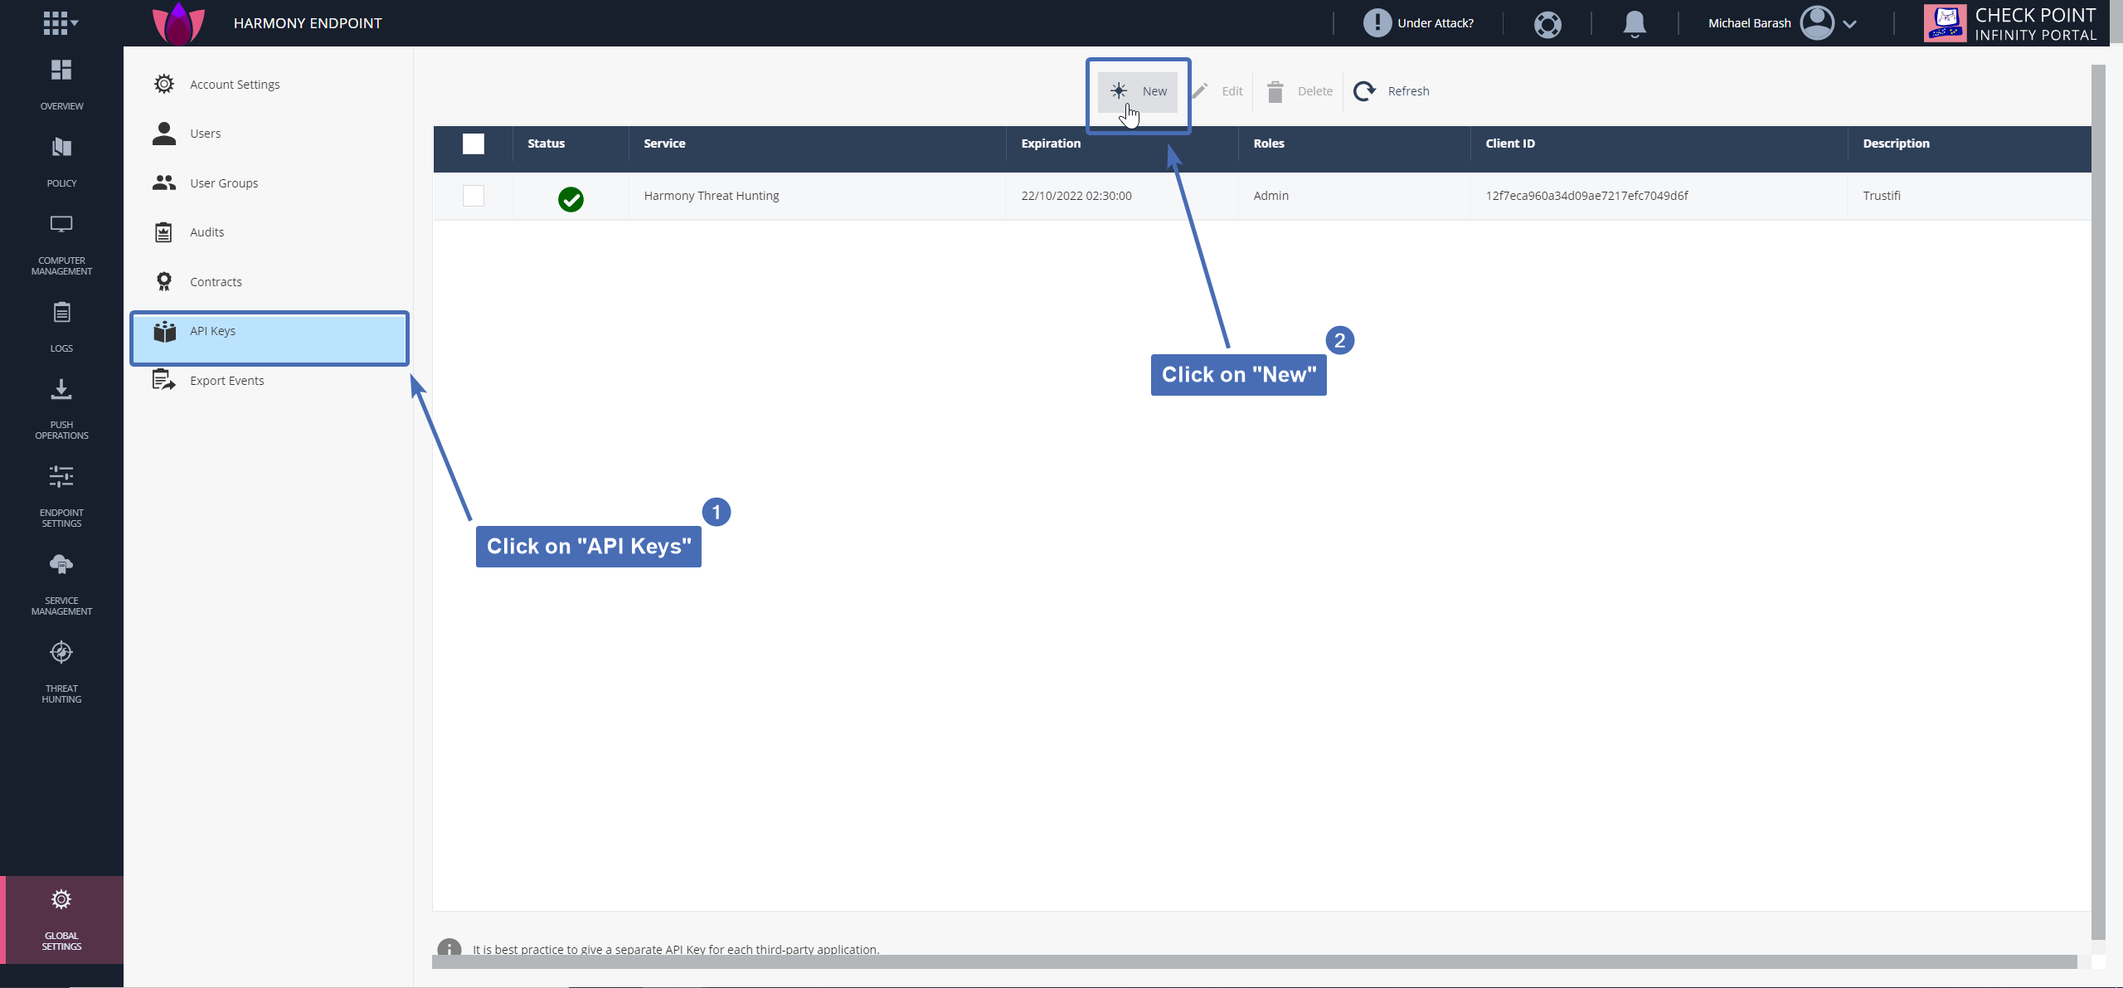Click the Users person icon
The image size is (2123, 988).
164,133
